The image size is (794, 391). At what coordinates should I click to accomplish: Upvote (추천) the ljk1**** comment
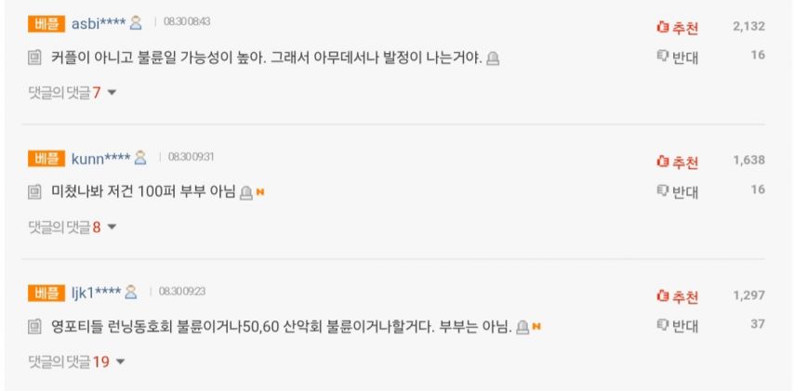(x=677, y=297)
